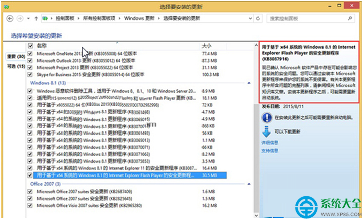This screenshot has width=363, height=220.
Task: Uncheck Office Visio 2007 KB2965280
Action: pyautogui.click(x=30, y=205)
